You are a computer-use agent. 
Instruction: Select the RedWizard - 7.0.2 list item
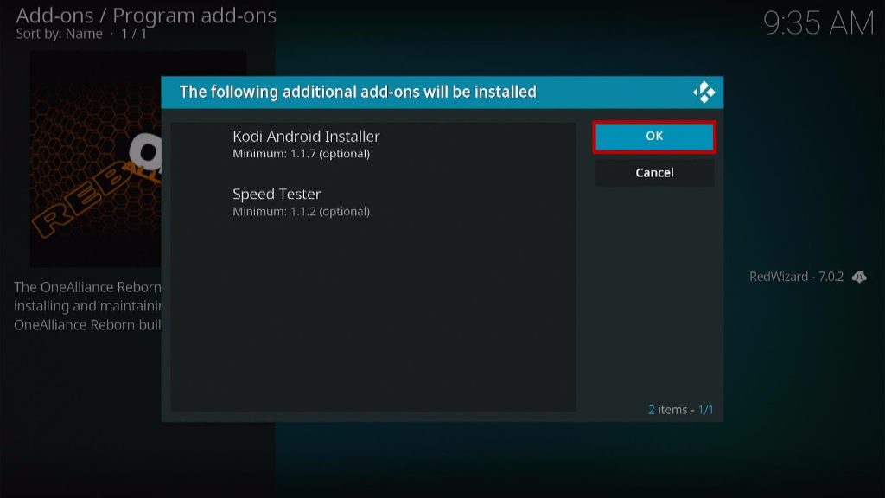[807, 277]
